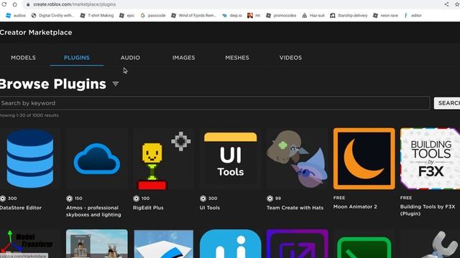Open Team Create with Hats thumbnail
The image size is (460, 258).
297,158
